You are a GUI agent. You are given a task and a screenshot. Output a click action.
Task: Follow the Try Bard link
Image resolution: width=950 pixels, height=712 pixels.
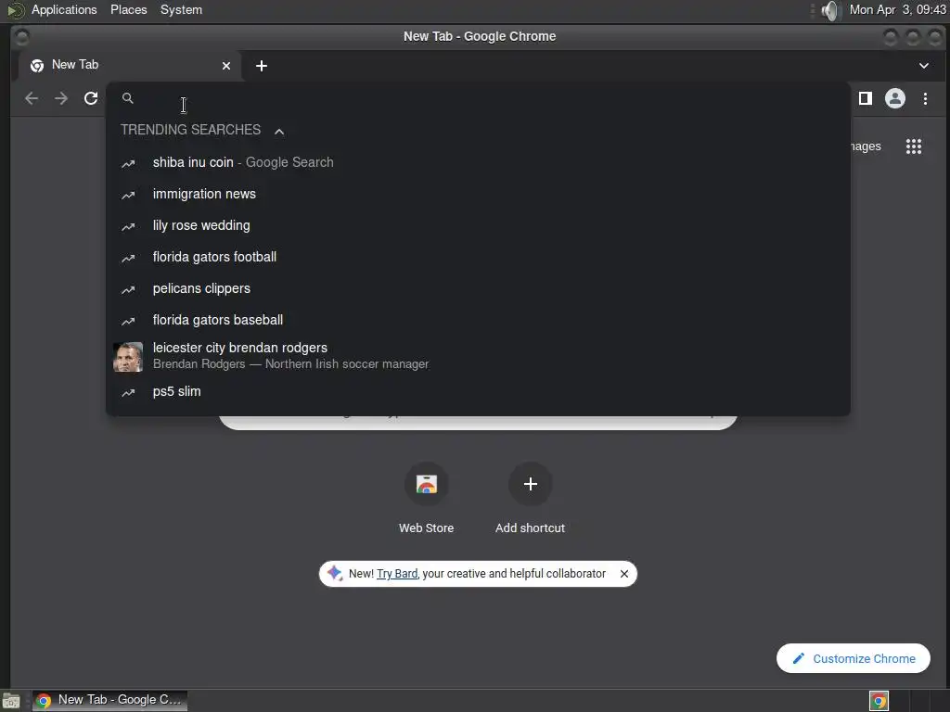(397, 573)
